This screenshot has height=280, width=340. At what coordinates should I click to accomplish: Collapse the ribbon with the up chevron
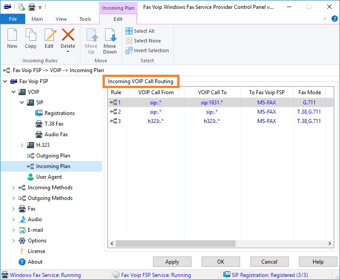(x=325, y=19)
